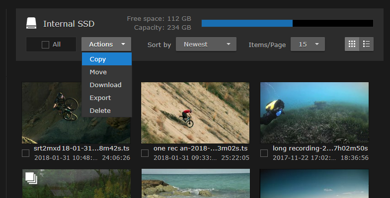Viewport: 390px width, 198px height.
Task: Expand the Items/Page dropdown
Action: (x=308, y=44)
